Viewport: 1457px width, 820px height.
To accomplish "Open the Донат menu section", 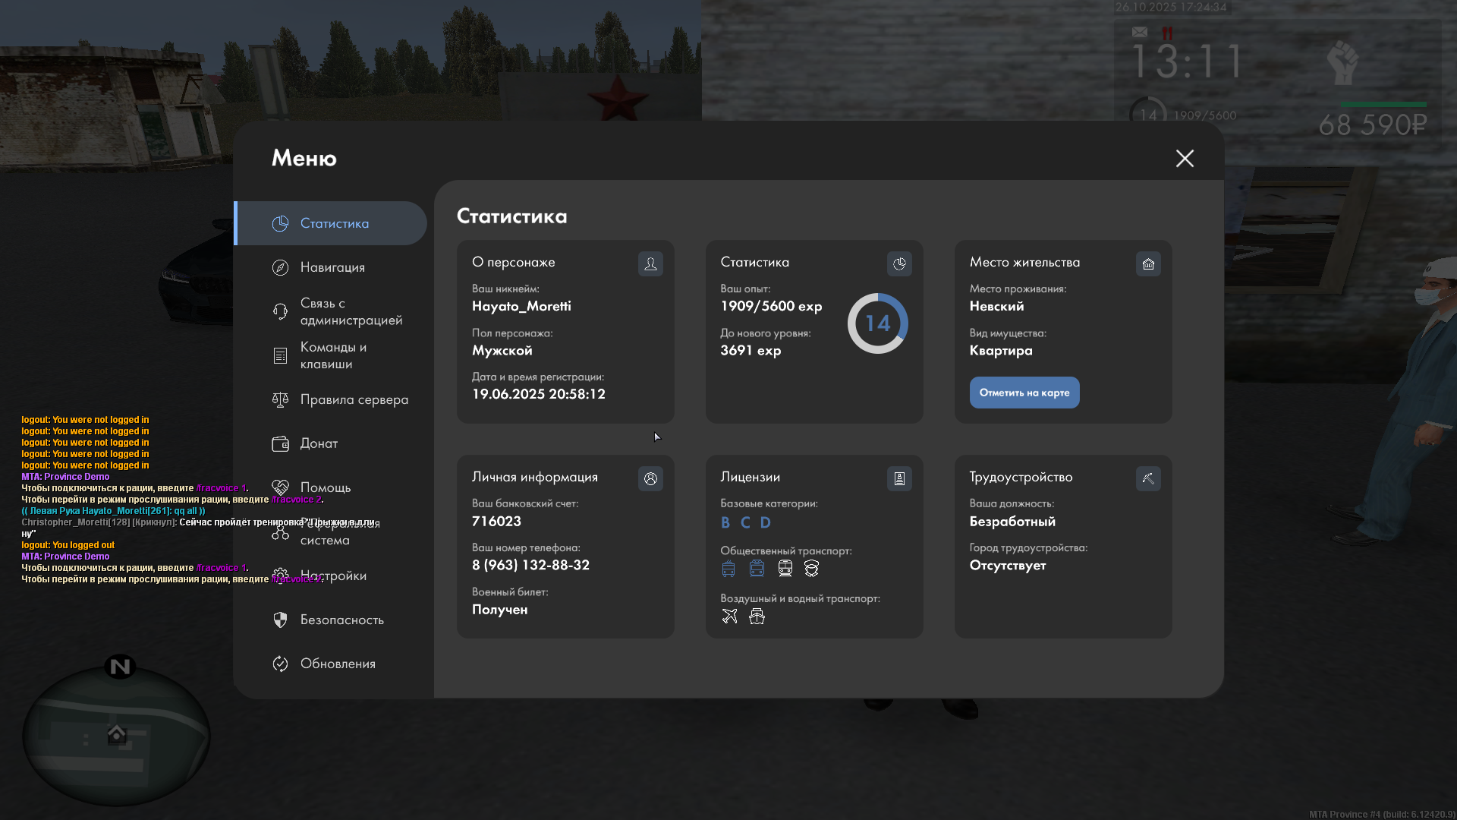I will pyautogui.click(x=319, y=443).
